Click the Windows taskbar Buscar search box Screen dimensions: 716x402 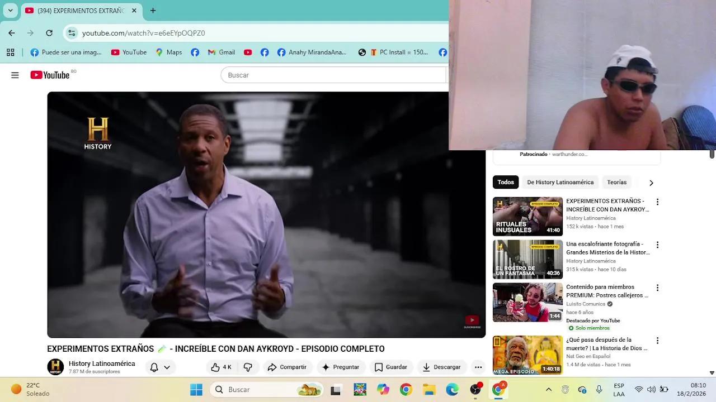click(267, 390)
